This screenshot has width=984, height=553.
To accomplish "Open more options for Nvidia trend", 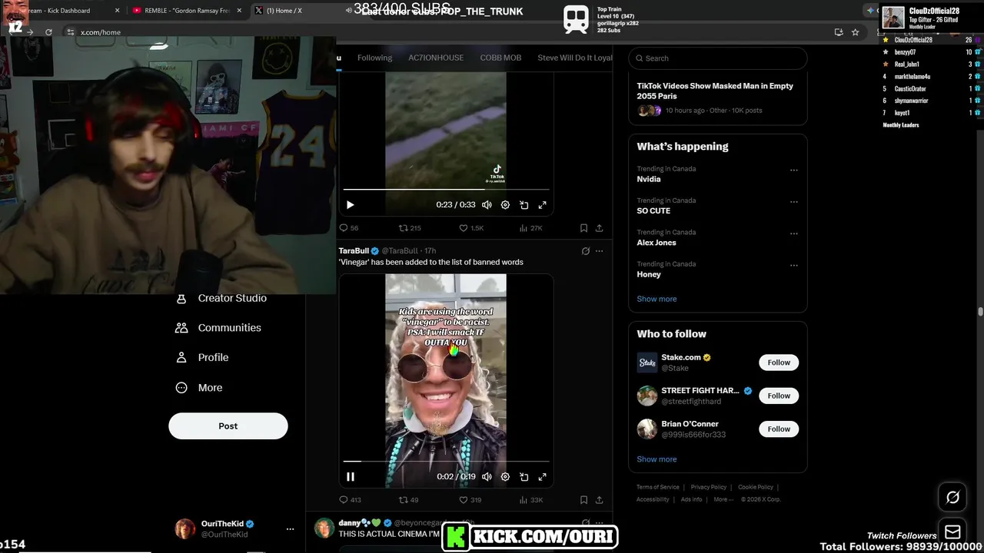I will click(x=794, y=171).
